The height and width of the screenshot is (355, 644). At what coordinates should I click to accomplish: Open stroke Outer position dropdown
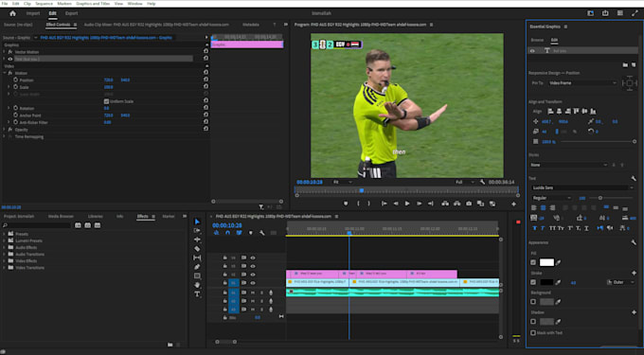(x=620, y=282)
